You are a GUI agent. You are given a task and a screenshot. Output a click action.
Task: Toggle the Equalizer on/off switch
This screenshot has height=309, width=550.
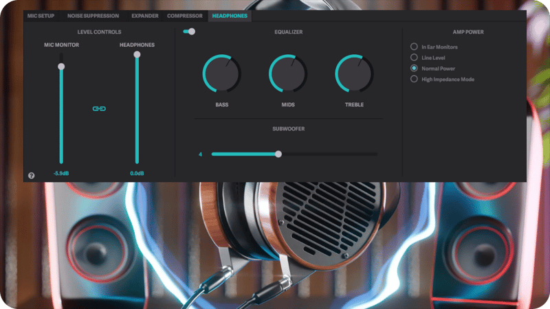(x=189, y=32)
